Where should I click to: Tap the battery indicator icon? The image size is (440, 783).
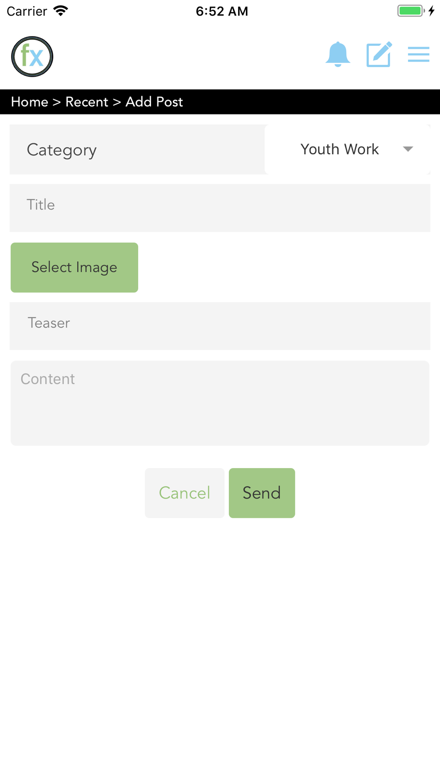tap(411, 11)
